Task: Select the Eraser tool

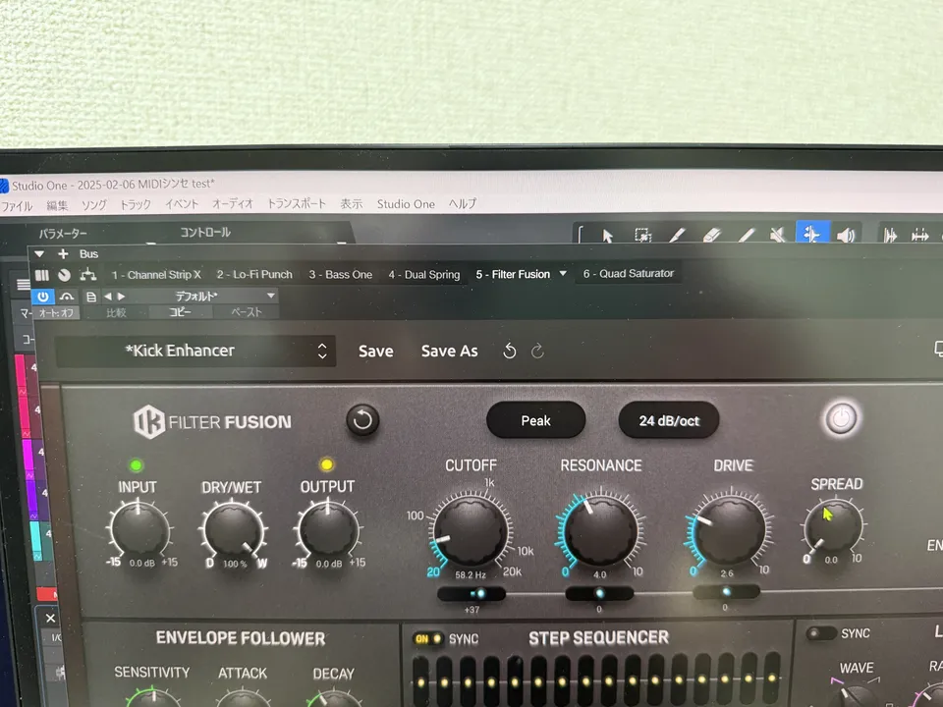Action: coord(712,236)
